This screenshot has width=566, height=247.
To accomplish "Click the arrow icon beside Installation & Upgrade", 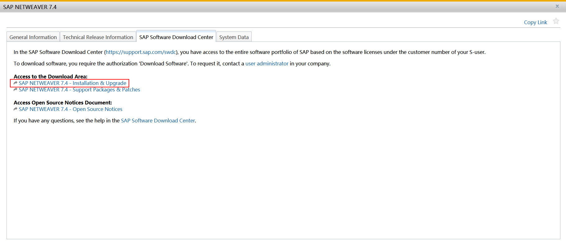I will [16, 83].
